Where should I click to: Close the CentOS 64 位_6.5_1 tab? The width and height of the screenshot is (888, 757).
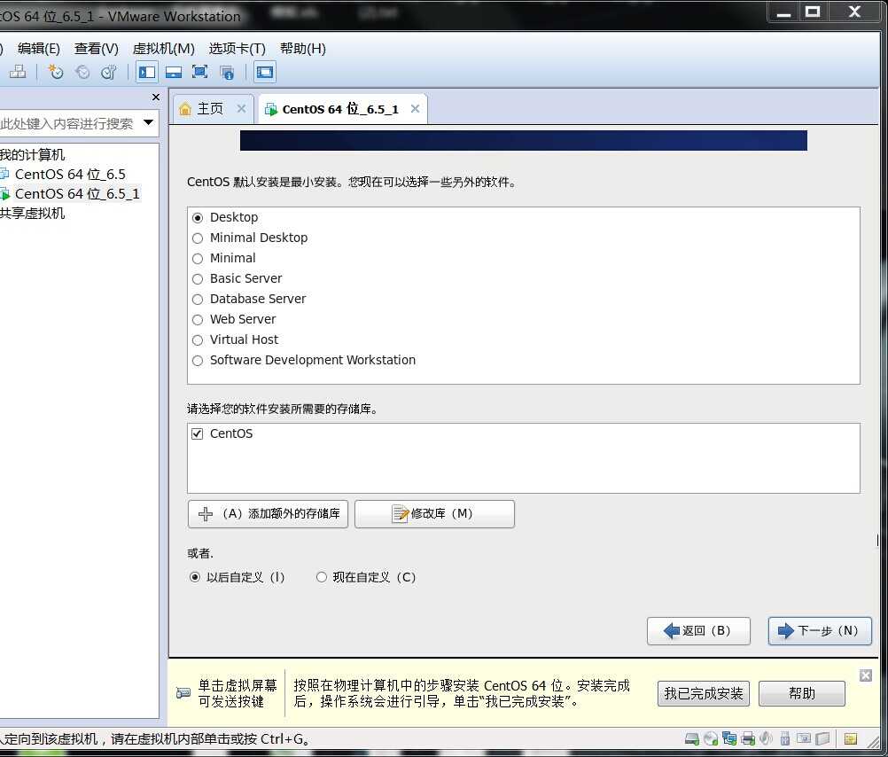415,108
